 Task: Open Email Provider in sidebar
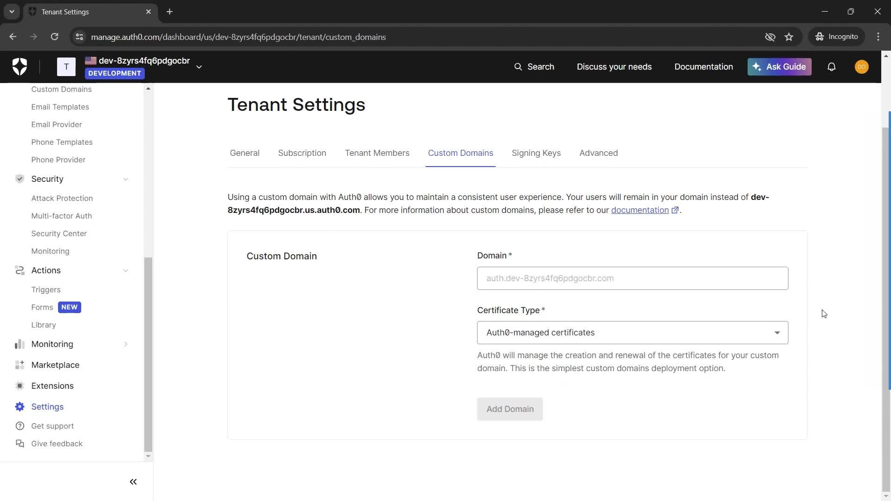click(56, 124)
